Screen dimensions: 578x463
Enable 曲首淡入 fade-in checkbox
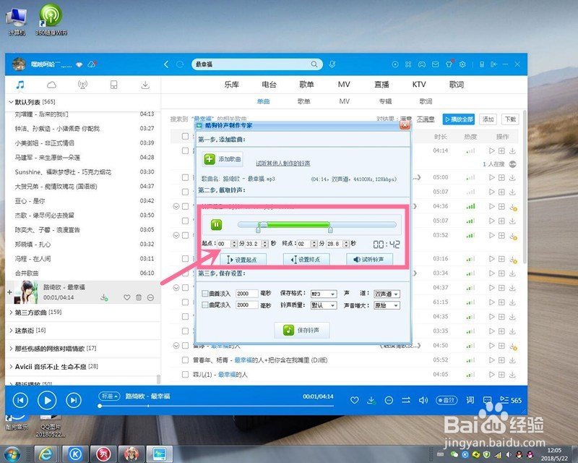pos(205,294)
